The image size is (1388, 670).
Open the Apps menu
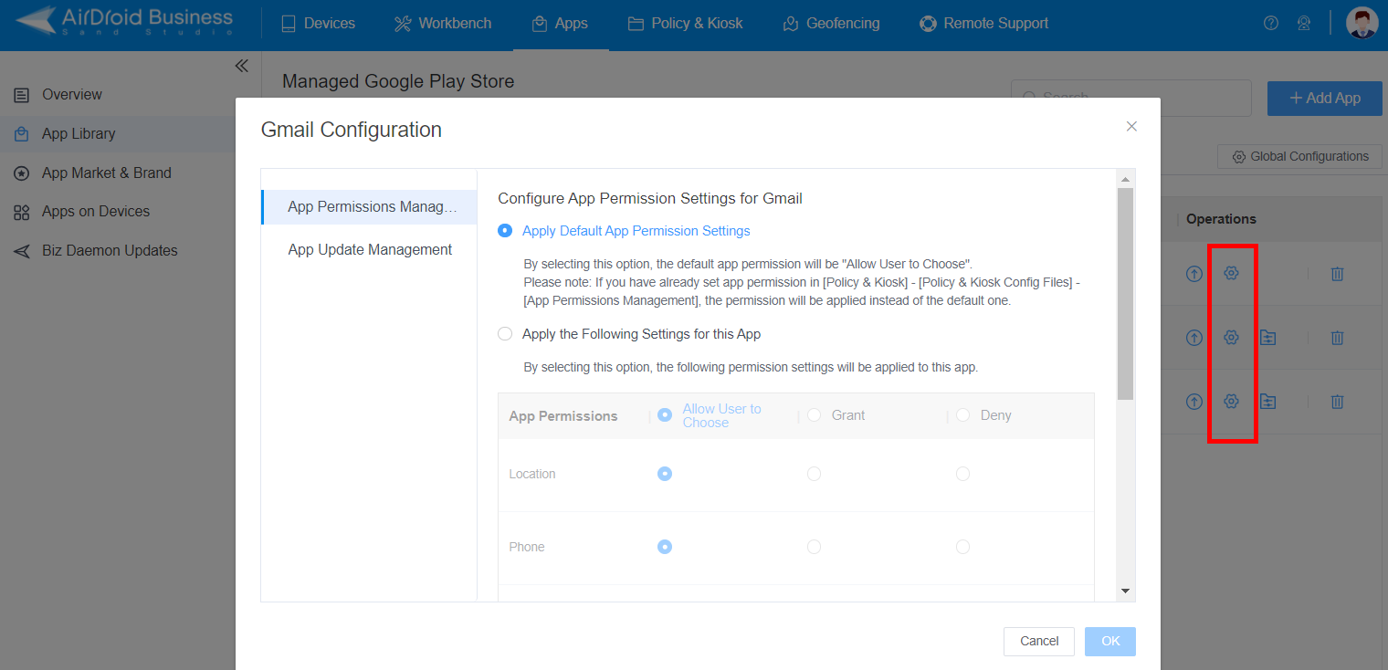click(x=560, y=24)
